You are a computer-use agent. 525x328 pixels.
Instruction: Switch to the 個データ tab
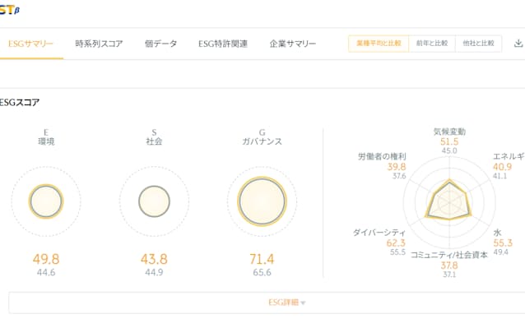[x=160, y=44]
